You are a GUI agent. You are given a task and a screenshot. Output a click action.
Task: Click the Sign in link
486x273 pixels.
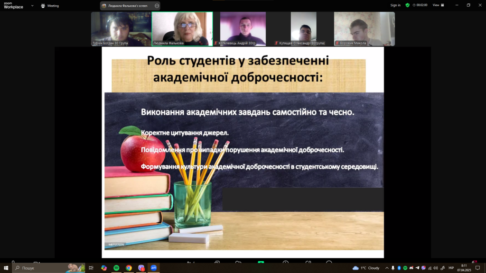pyautogui.click(x=395, y=5)
